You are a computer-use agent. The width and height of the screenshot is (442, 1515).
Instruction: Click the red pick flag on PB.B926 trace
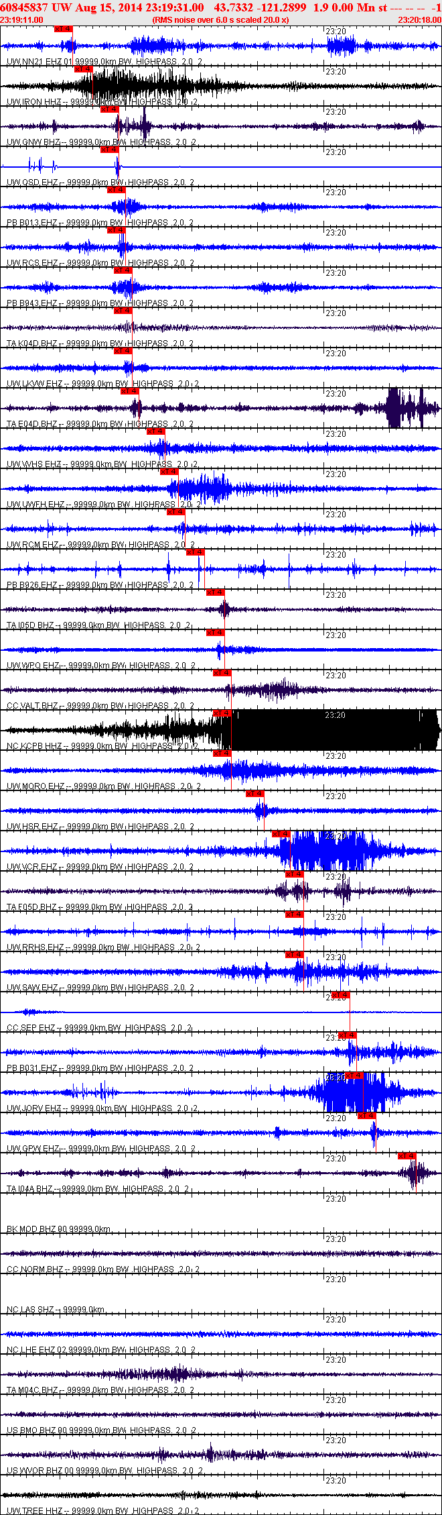tap(195, 552)
